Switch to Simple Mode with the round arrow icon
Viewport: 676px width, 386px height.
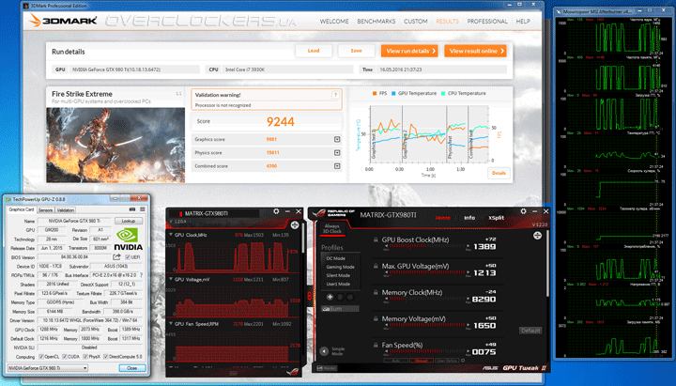324,351
